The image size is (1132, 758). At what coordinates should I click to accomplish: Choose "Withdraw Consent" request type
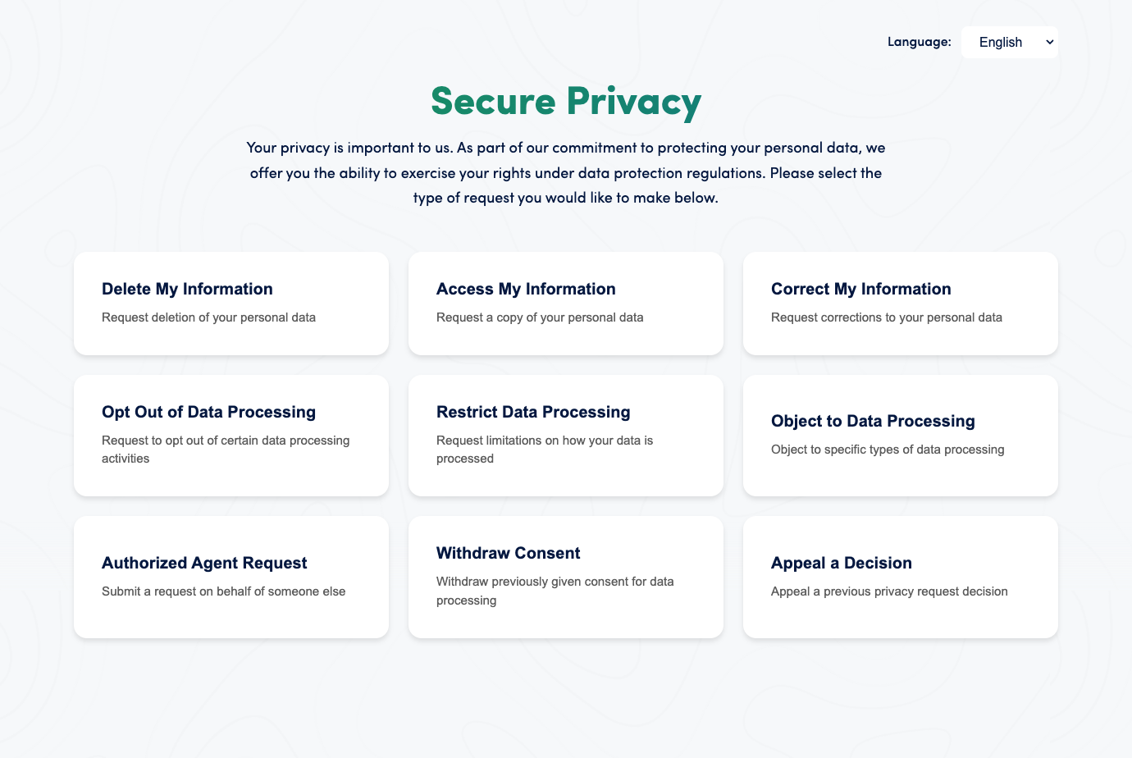565,577
